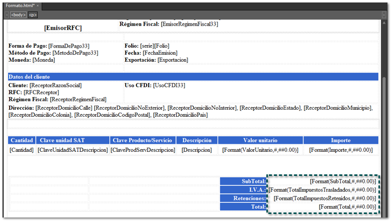The height and width of the screenshot is (222, 392).
Task: Click the Retenciones label cell
Action: point(243,198)
